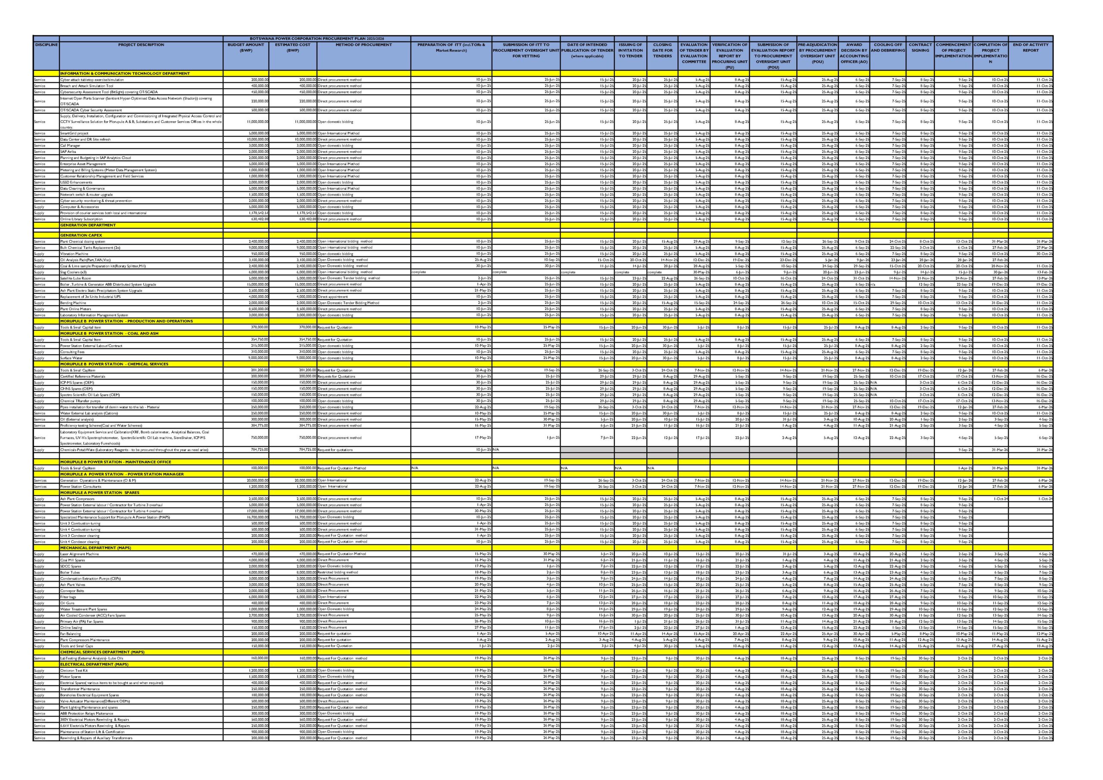Viewport: 1103px width, 780px height.
Task: Click the 'Restricted bidding method' cell
Action: pyautogui.click(x=364, y=572)
